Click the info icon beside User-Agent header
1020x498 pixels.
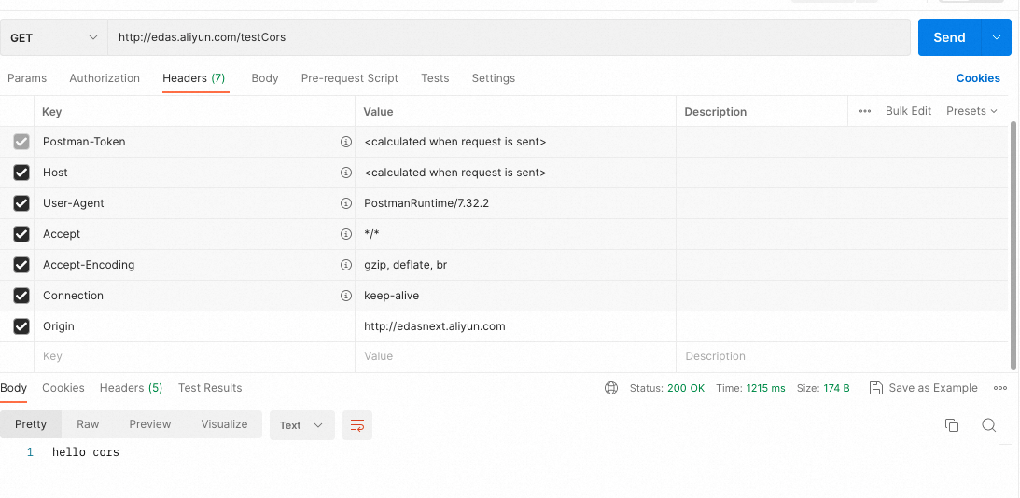346,203
